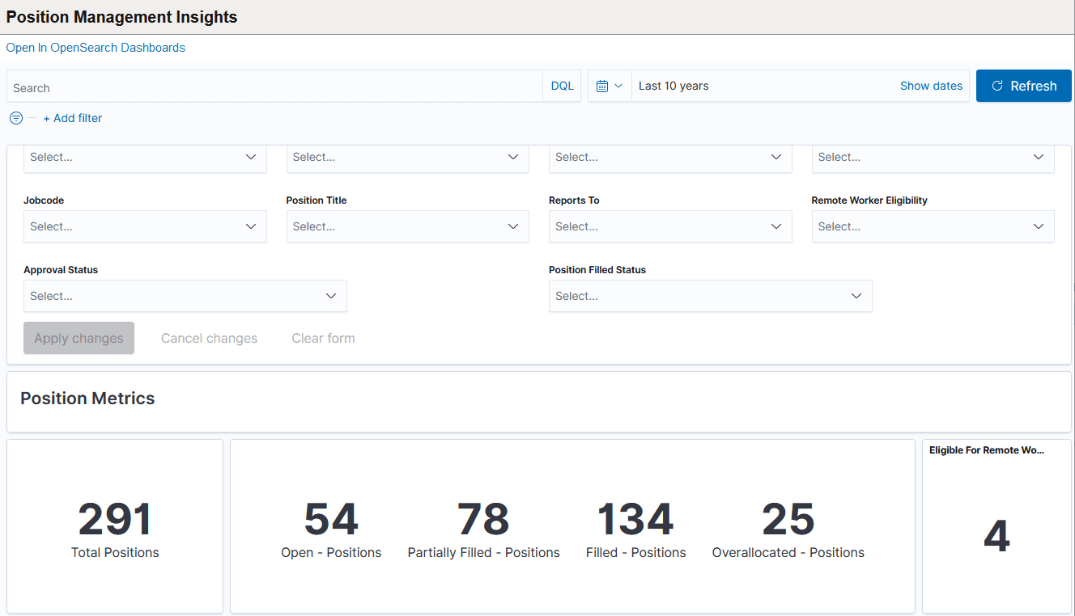This screenshot has width=1075, height=616.
Task: Open the Reports To dropdown
Action: tap(670, 226)
